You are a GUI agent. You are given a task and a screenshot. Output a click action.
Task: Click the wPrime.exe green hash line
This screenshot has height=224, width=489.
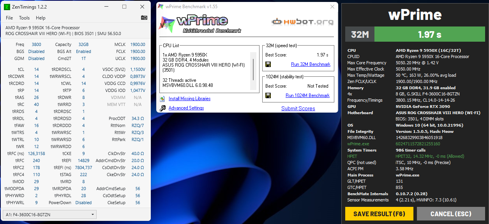click(x=393, y=144)
